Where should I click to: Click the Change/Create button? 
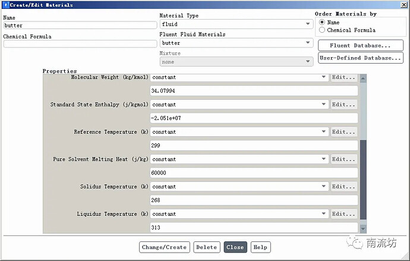(165, 247)
